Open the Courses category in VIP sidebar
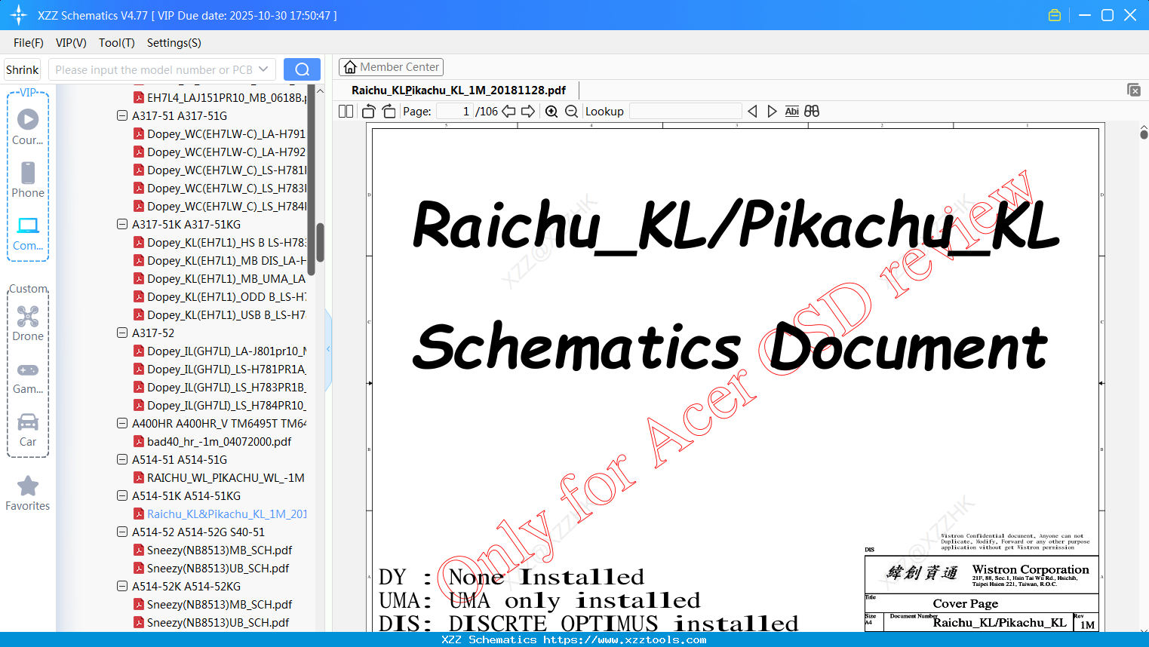1149x647 pixels. (28, 127)
